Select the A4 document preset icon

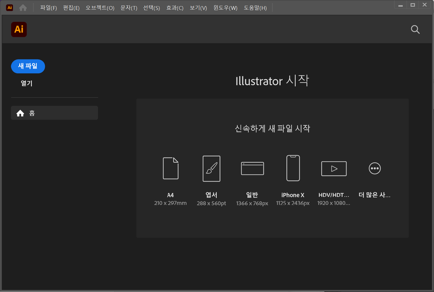171,168
